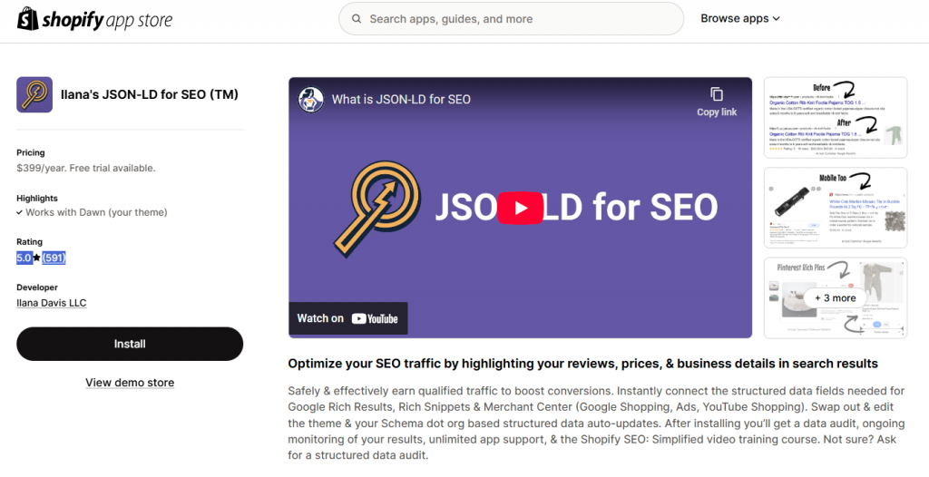The width and height of the screenshot is (929, 477).
Task: Click the Rating label
Action: [30, 242]
